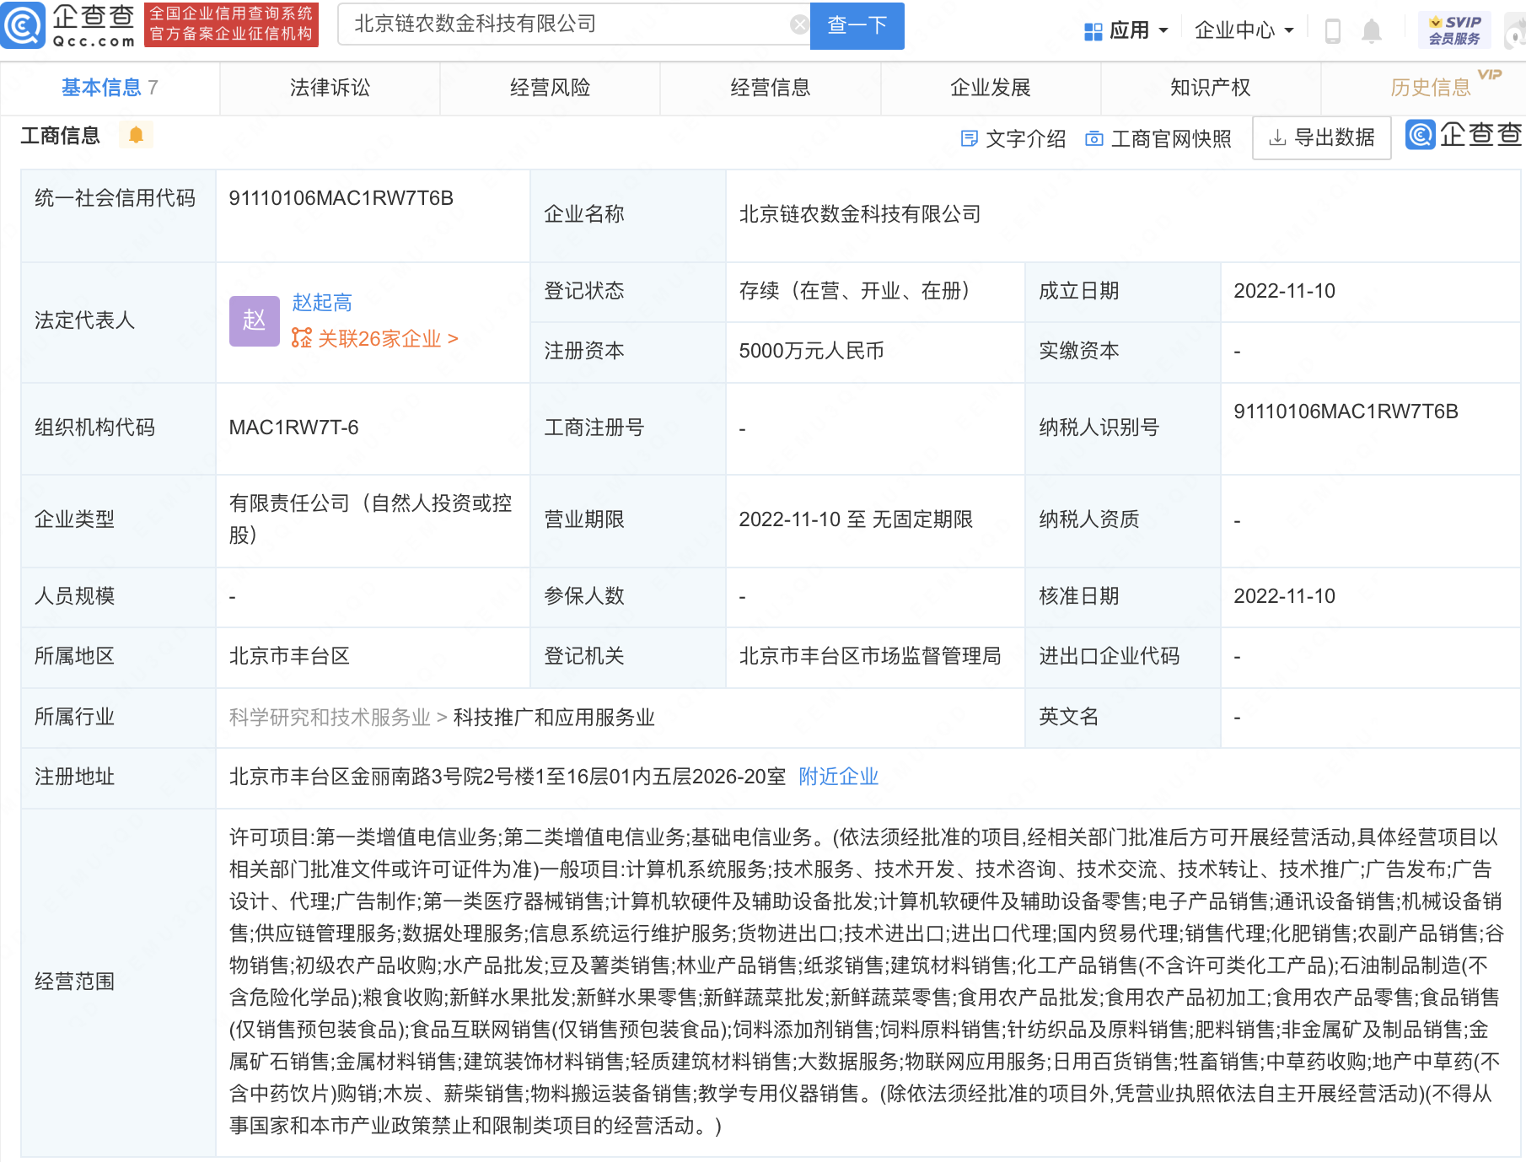Open the 附近企业 link
This screenshot has width=1526, height=1162.
(x=839, y=777)
